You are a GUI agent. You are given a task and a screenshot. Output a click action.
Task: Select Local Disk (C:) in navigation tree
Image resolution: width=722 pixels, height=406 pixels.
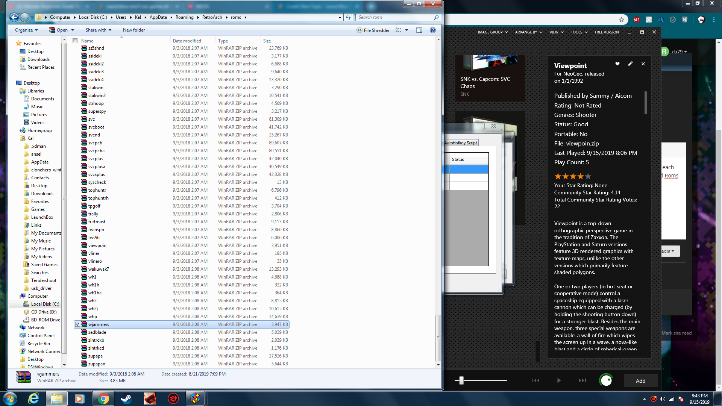point(45,304)
